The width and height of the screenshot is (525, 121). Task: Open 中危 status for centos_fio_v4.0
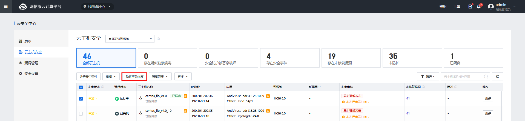(93, 98)
